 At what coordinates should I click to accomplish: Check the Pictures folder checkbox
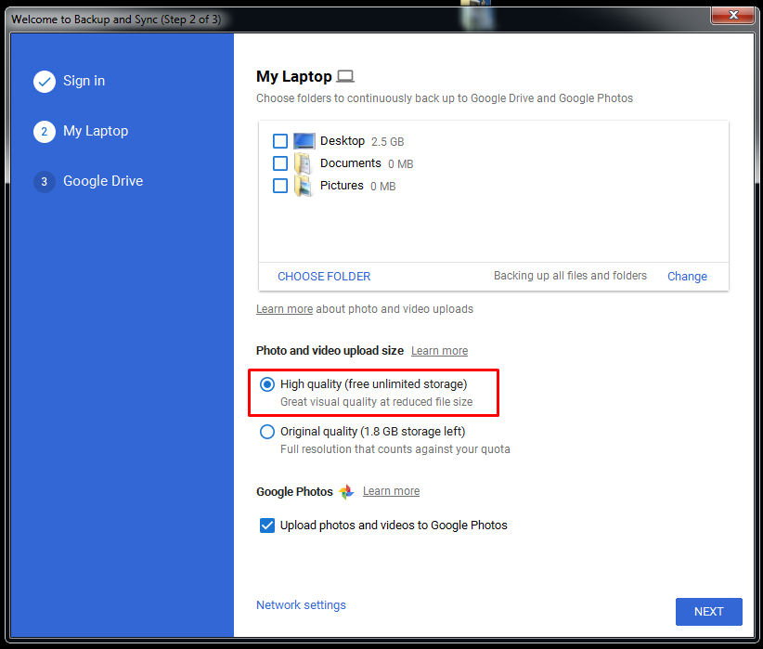click(x=280, y=186)
